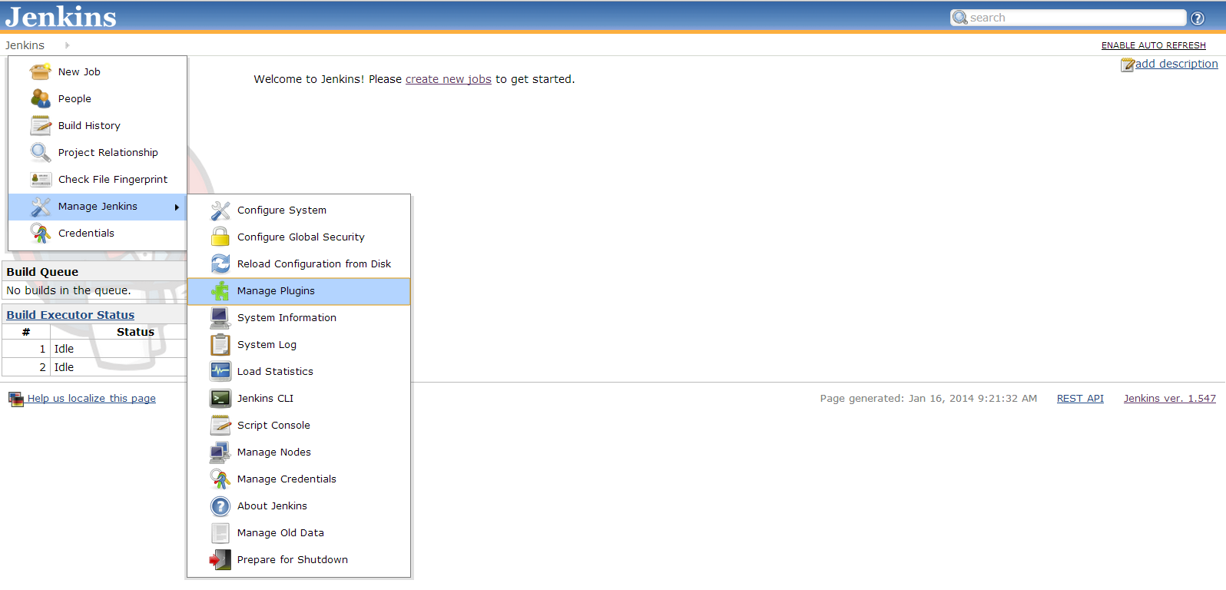Image resolution: width=1226 pixels, height=590 pixels.
Task: Click the Script Console notepad icon
Action: (220, 425)
